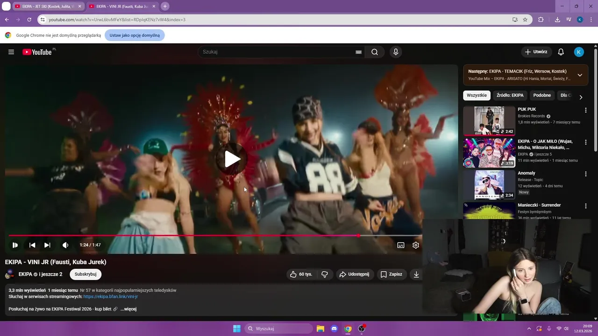
Task: Open the Manieczki - Surrender video title
Action: tap(539, 205)
